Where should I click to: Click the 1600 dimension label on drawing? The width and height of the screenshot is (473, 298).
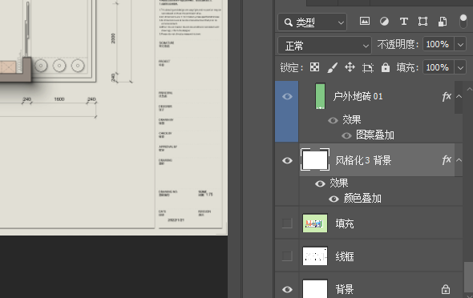pyautogui.click(x=59, y=99)
